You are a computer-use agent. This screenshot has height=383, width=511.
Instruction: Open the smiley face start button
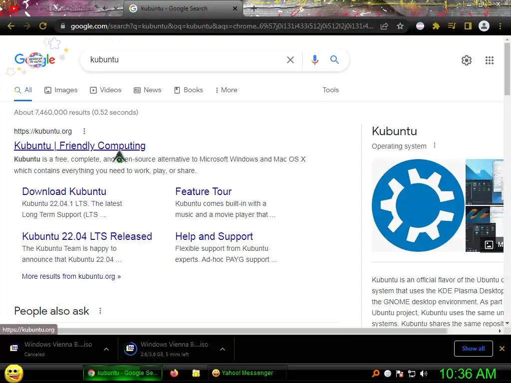(14, 373)
